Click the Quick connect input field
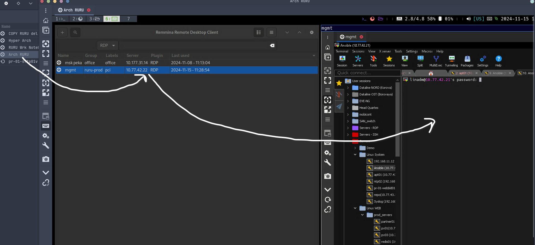The width and height of the screenshot is (535, 245). pos(367,73)
